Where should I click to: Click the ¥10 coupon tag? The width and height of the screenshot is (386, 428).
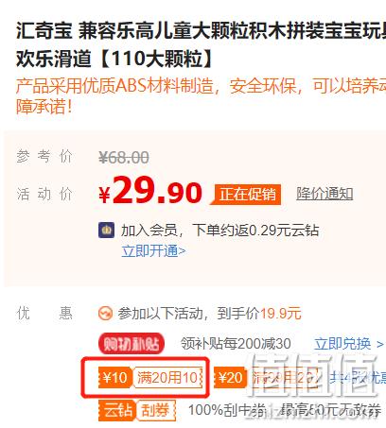(114, 377)
